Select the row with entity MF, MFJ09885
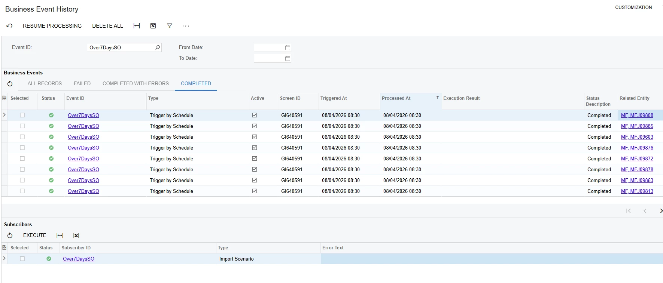The image size is (663, 283). (22, 126)
